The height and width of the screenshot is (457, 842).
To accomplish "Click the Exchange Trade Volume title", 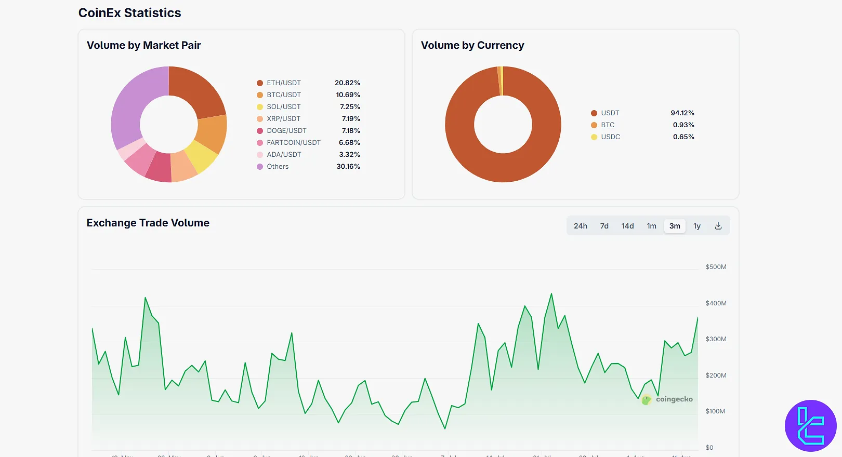I will [148, 223].
